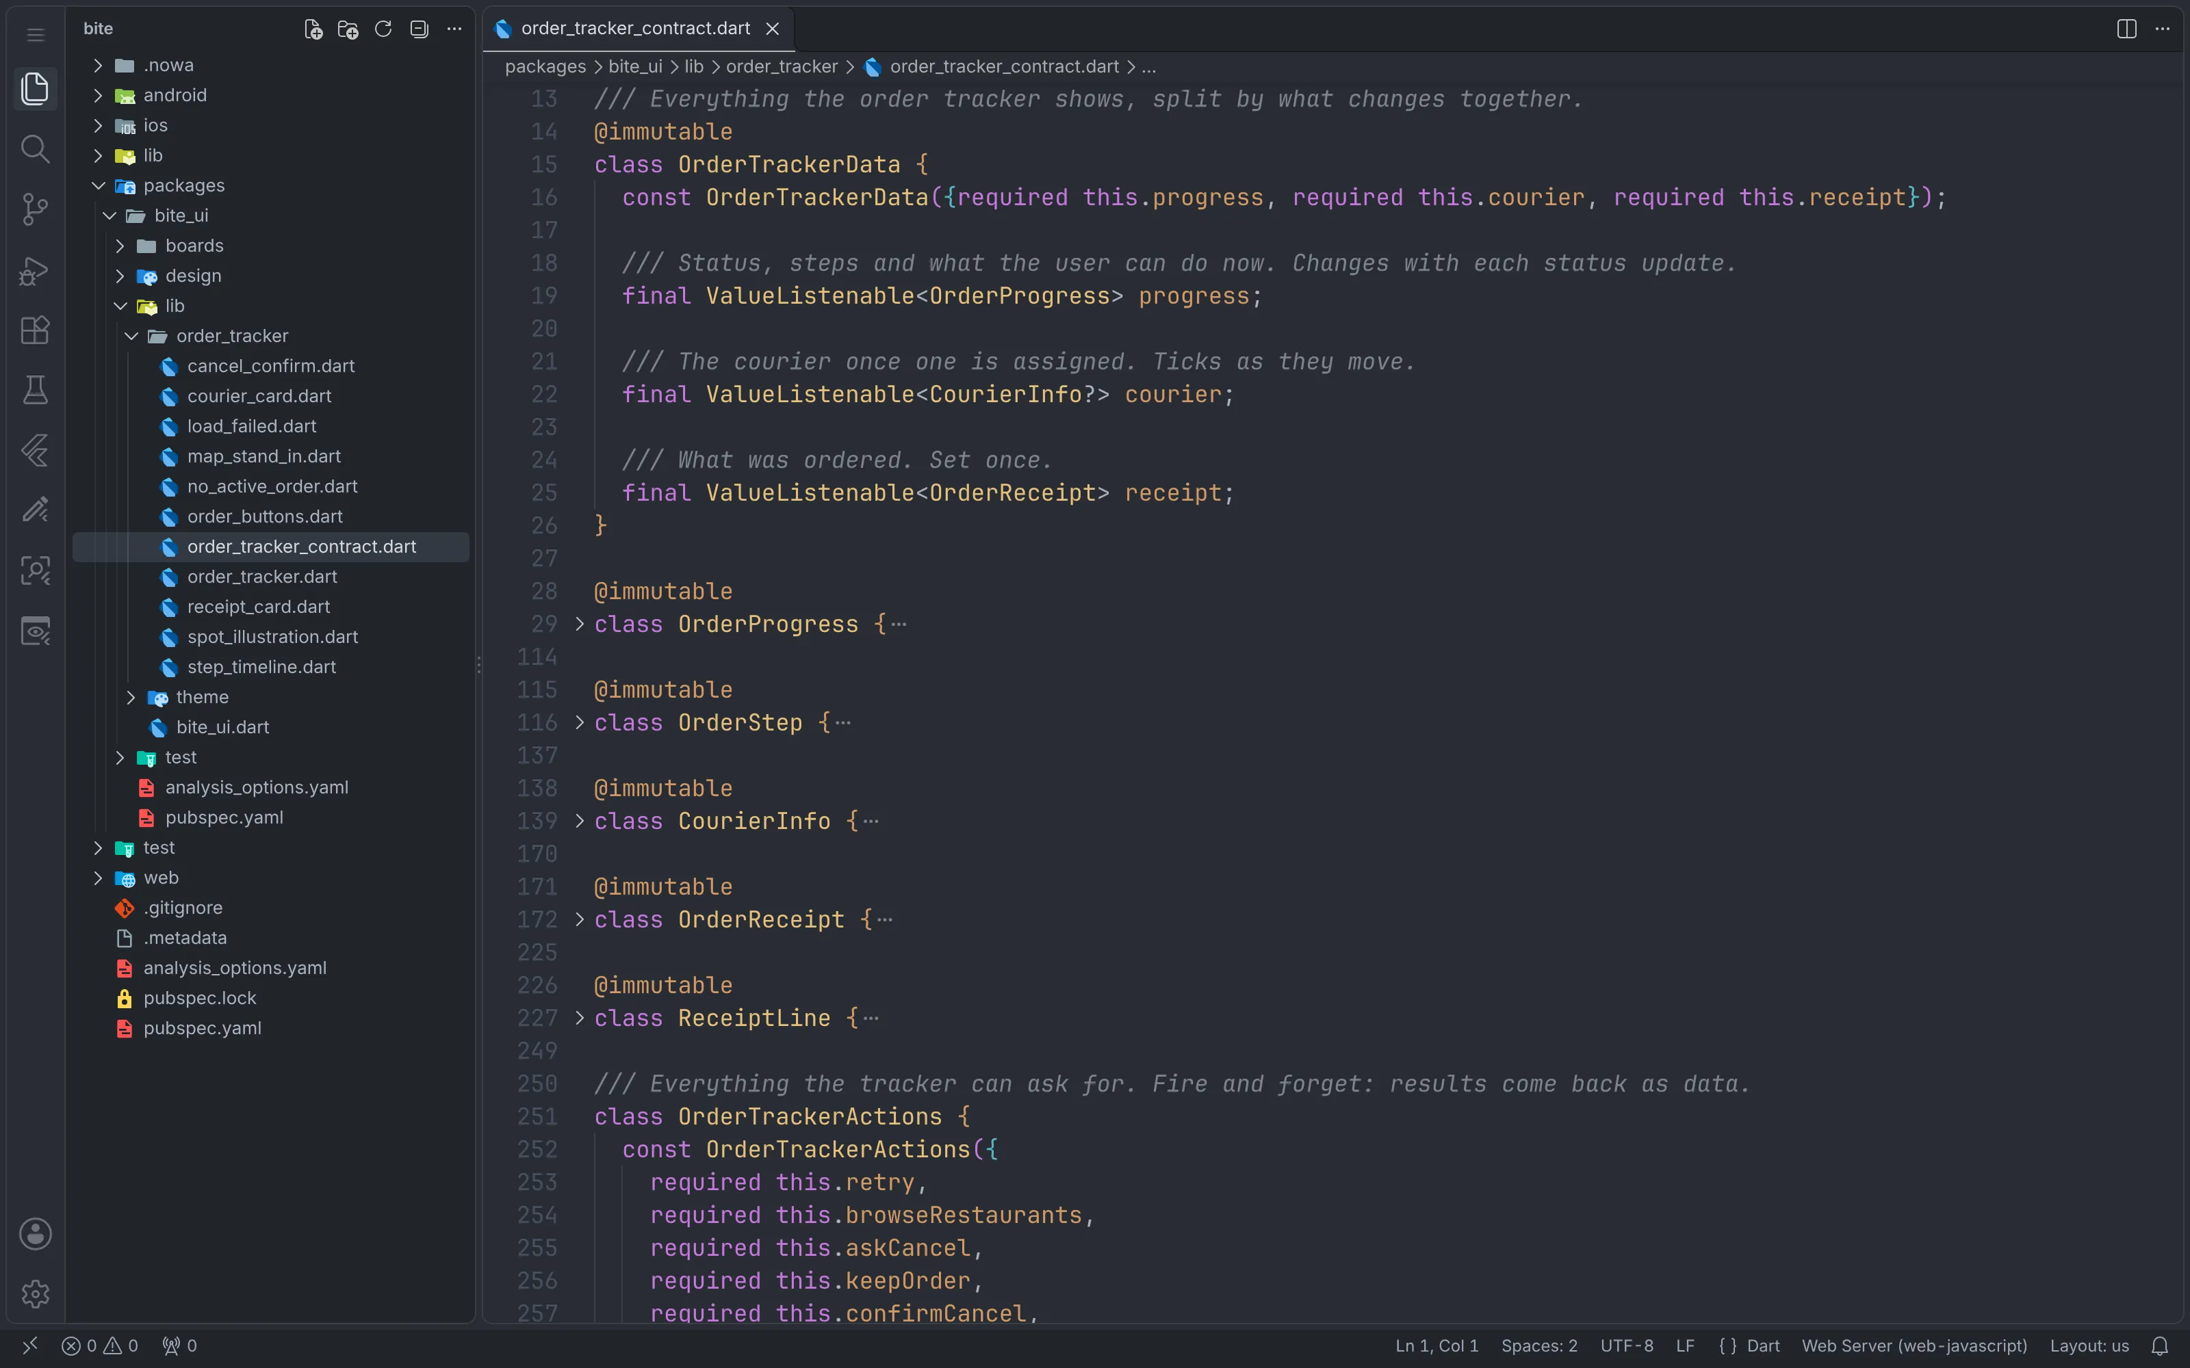Open Source Control view
This screenshot has width=2190, height=1368.
36,209
